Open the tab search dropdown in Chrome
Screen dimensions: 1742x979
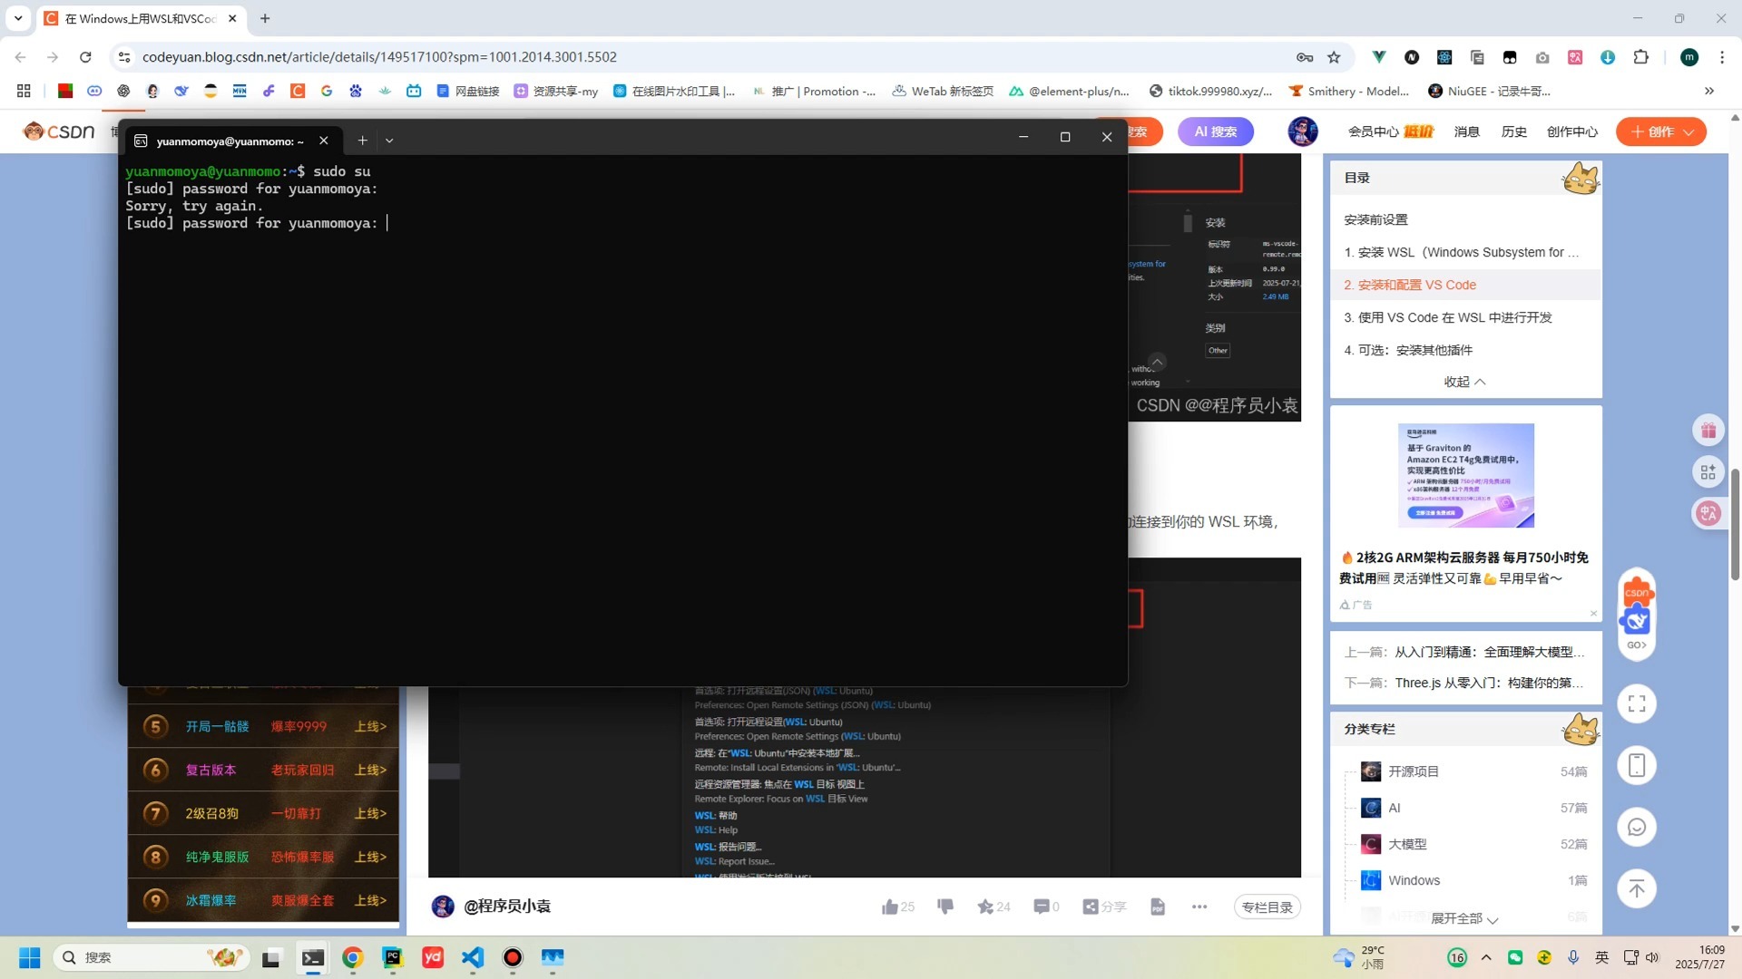[18, 18]
